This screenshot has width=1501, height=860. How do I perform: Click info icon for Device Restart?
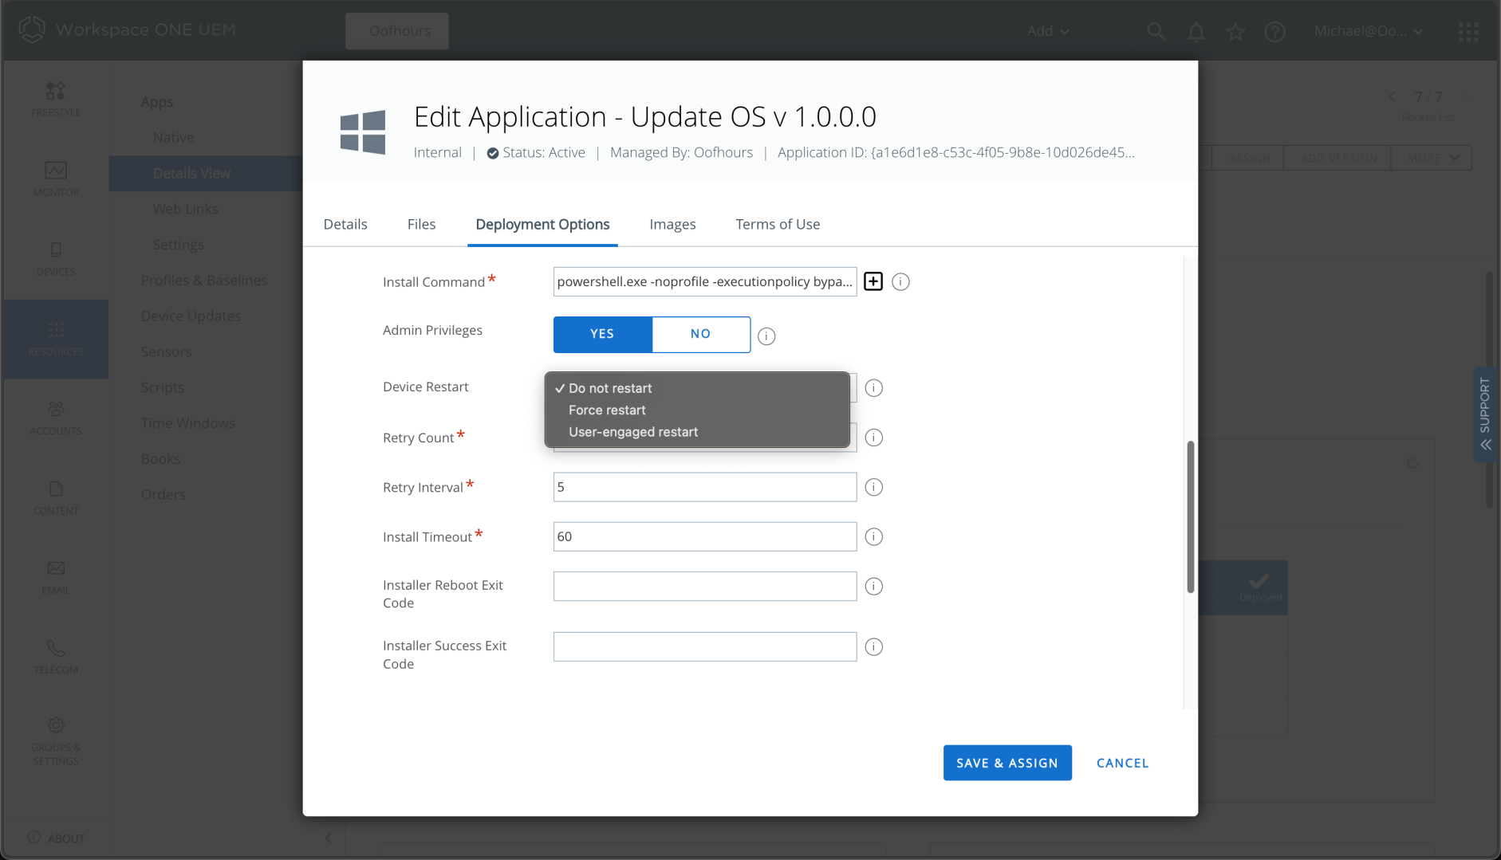(x=874, y=388)
